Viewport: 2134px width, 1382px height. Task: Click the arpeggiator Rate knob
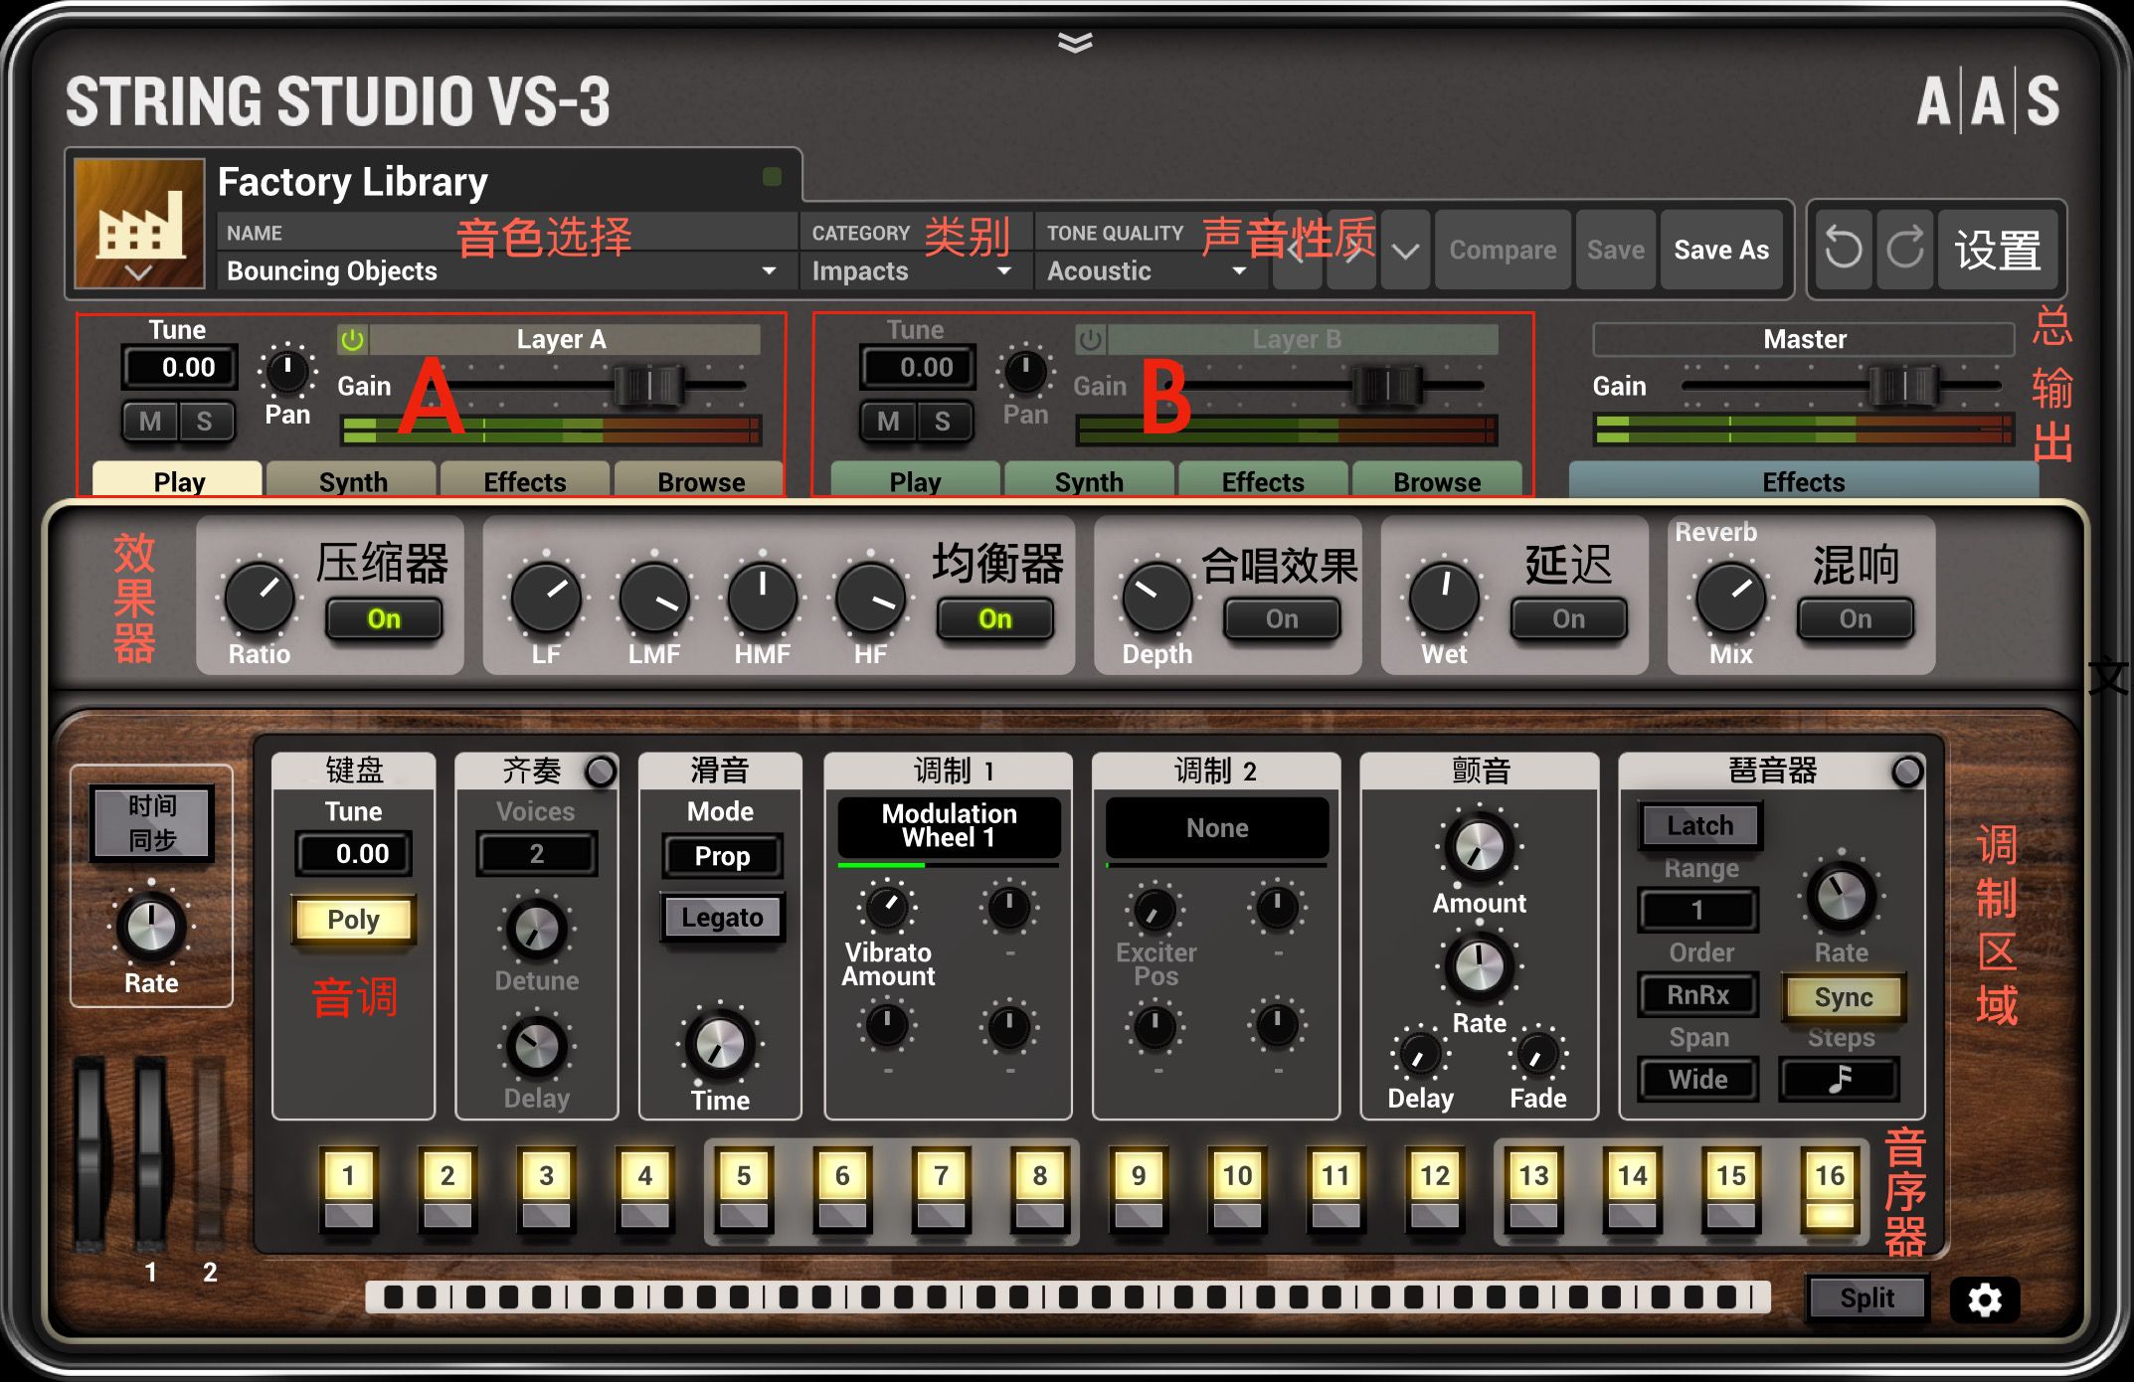1841,895
